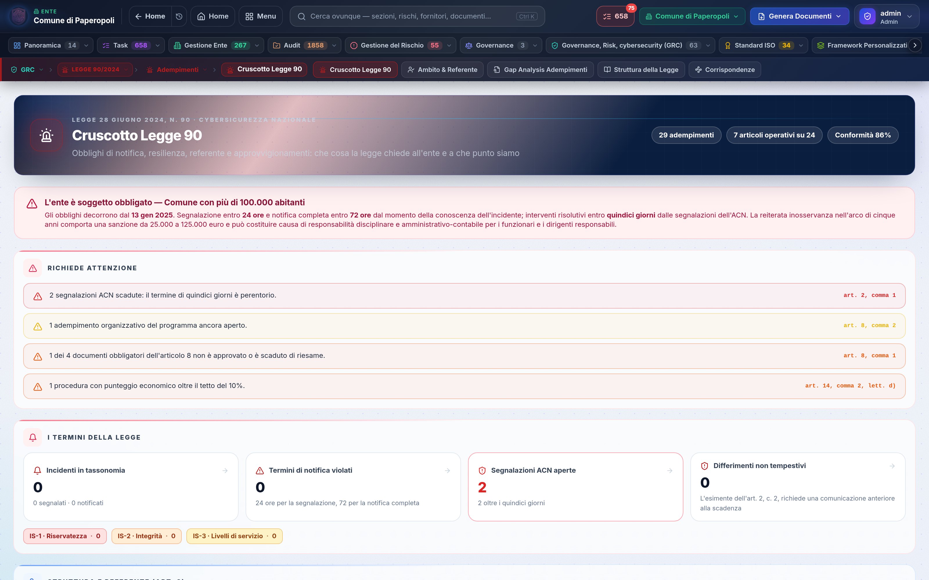Screen dimensions: 929x580
Task: Click the Cruscotto Legge 90 breadcrumb item
Action: [264, 69]
